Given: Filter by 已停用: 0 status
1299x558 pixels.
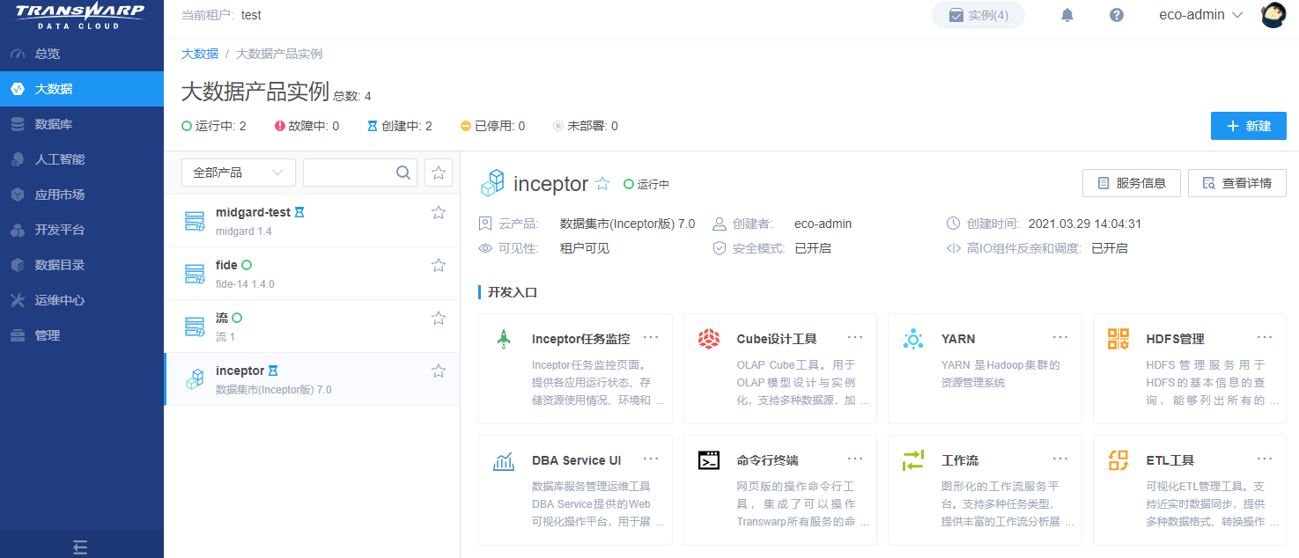Looking at the screenshot, I should tap(493, 126).
